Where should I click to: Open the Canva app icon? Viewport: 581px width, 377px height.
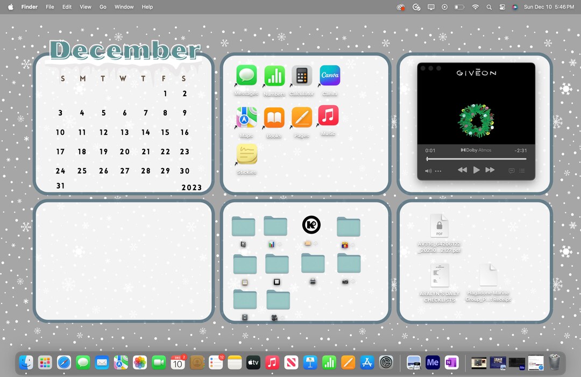tap(329, 75)
